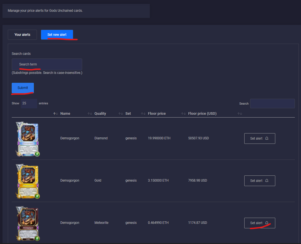The height and width of the screenshot is (244, 301).
Task: Open the Your alerts tab
Action: pyautogui.click(x=22, y=35)
